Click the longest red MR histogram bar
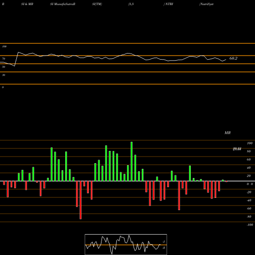The image size is (255, 255). point(81,200)
